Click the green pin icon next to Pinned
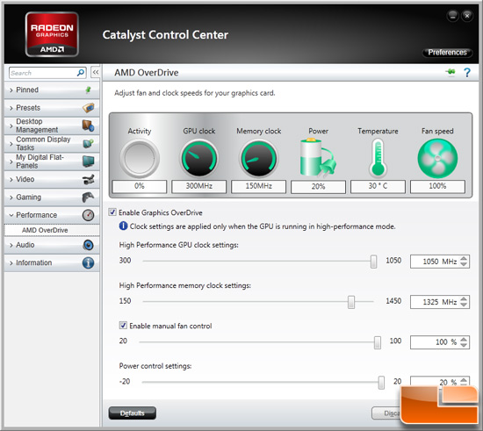The width and height of the screenshot is (483, 431). point(88,90)
